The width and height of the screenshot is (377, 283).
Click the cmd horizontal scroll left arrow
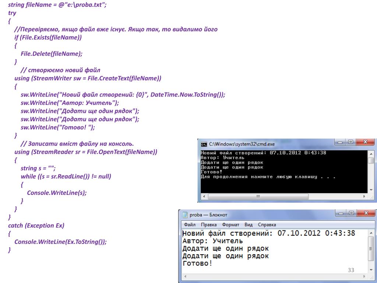[204, 196]
